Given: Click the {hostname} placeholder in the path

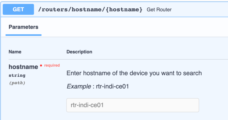Looking at the screenshot, I should pyautogui.click(x=124, y=9).
